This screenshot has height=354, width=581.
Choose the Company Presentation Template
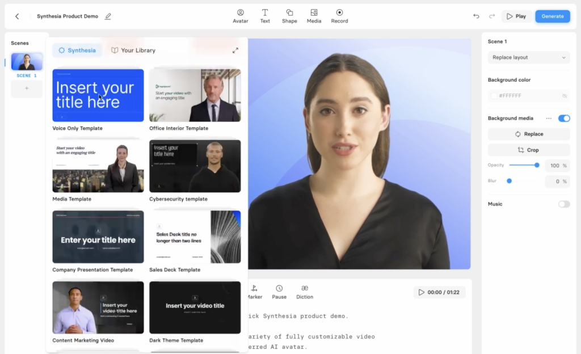(x=98, y=237)
